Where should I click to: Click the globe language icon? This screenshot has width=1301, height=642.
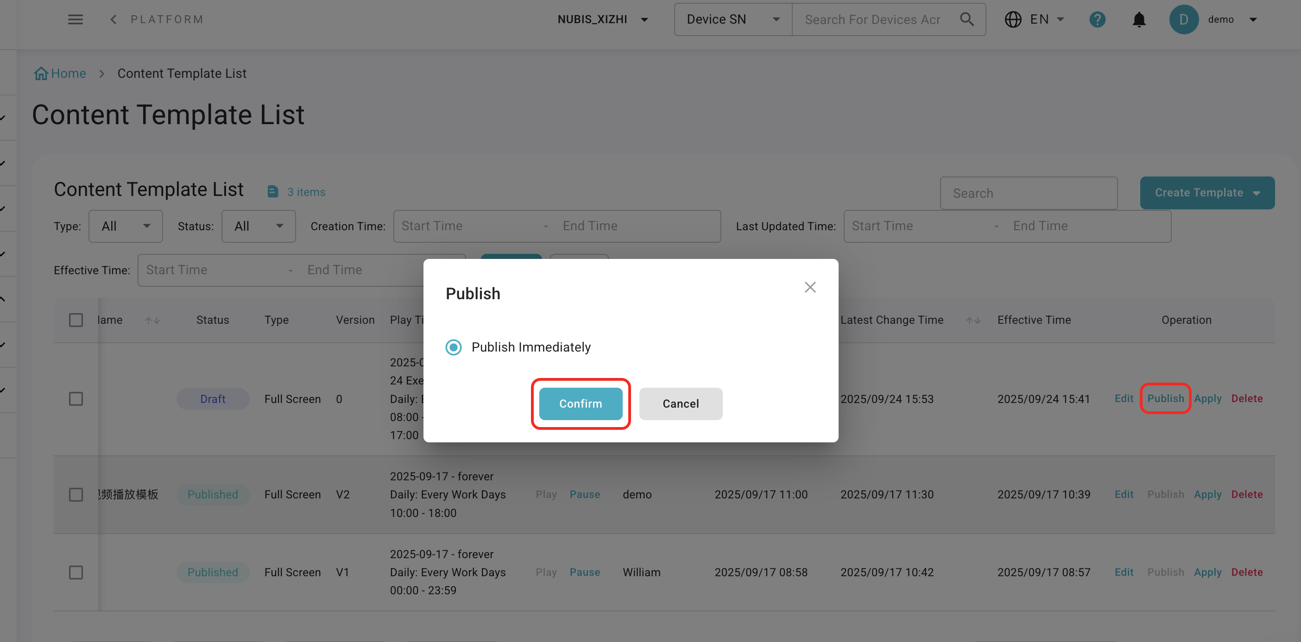point(1013,19)
